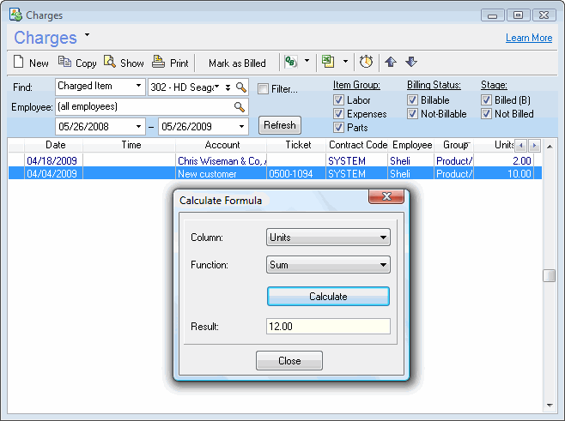
Task: Open the Charged Item find dropdown
Action: [100, 87]
